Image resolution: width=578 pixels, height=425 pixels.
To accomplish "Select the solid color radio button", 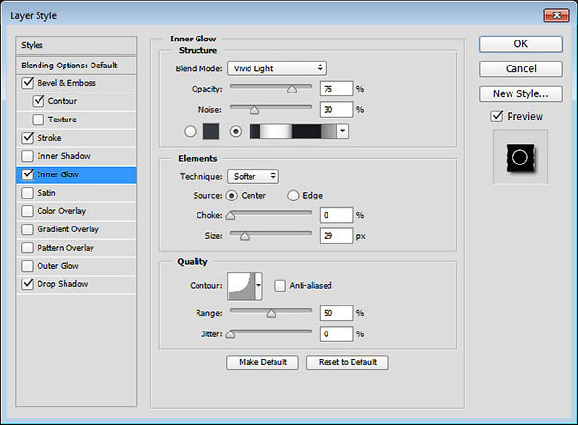I will (190, 132).
